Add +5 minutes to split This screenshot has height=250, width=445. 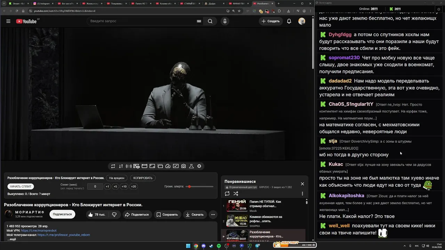(x=115, y=186)
